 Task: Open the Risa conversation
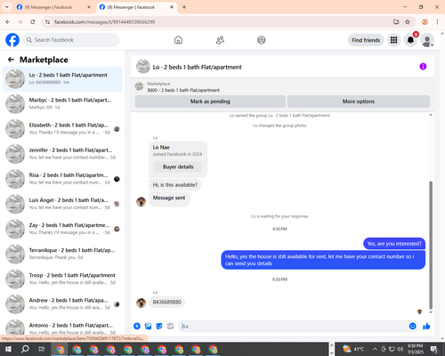(x=62, y=179)
